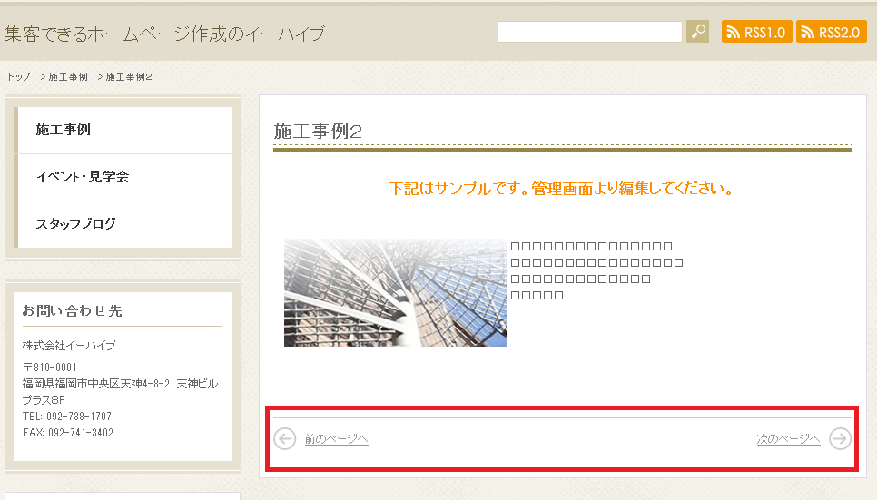Click the company name 株式会社イーハイブ

click(69, 346)
